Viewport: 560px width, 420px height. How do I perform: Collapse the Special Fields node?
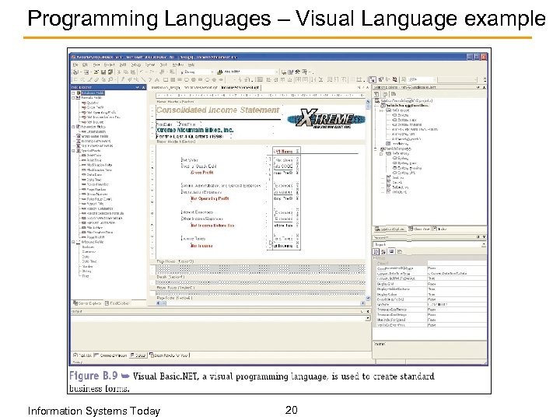74,151
